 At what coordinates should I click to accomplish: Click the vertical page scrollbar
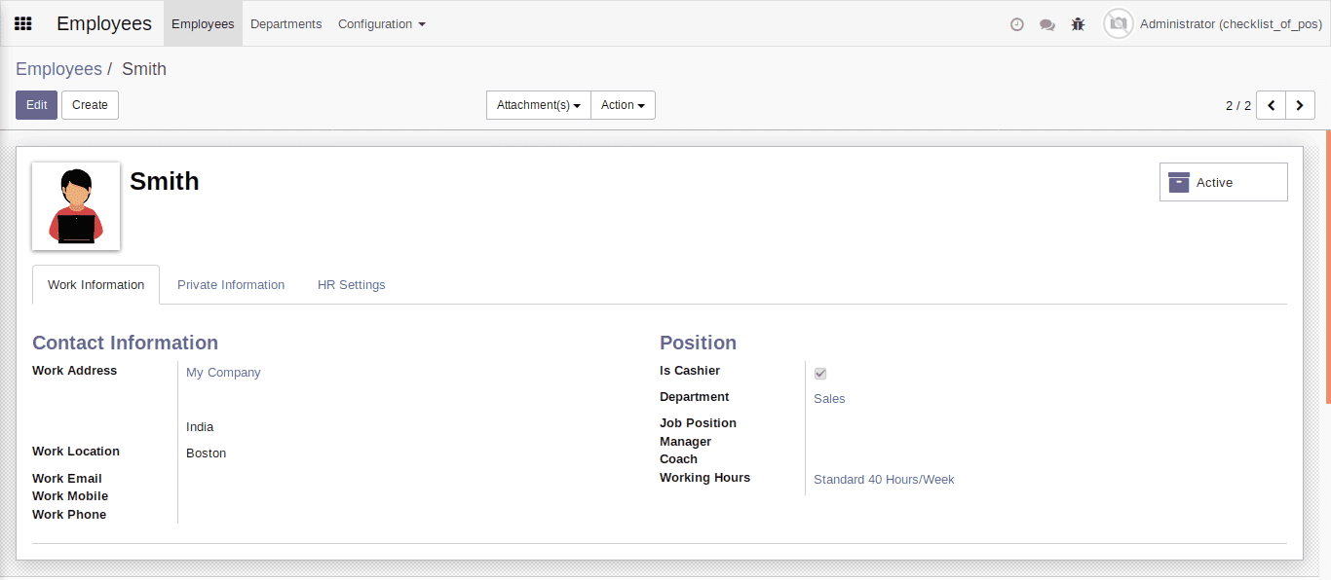coord(1328,265)
